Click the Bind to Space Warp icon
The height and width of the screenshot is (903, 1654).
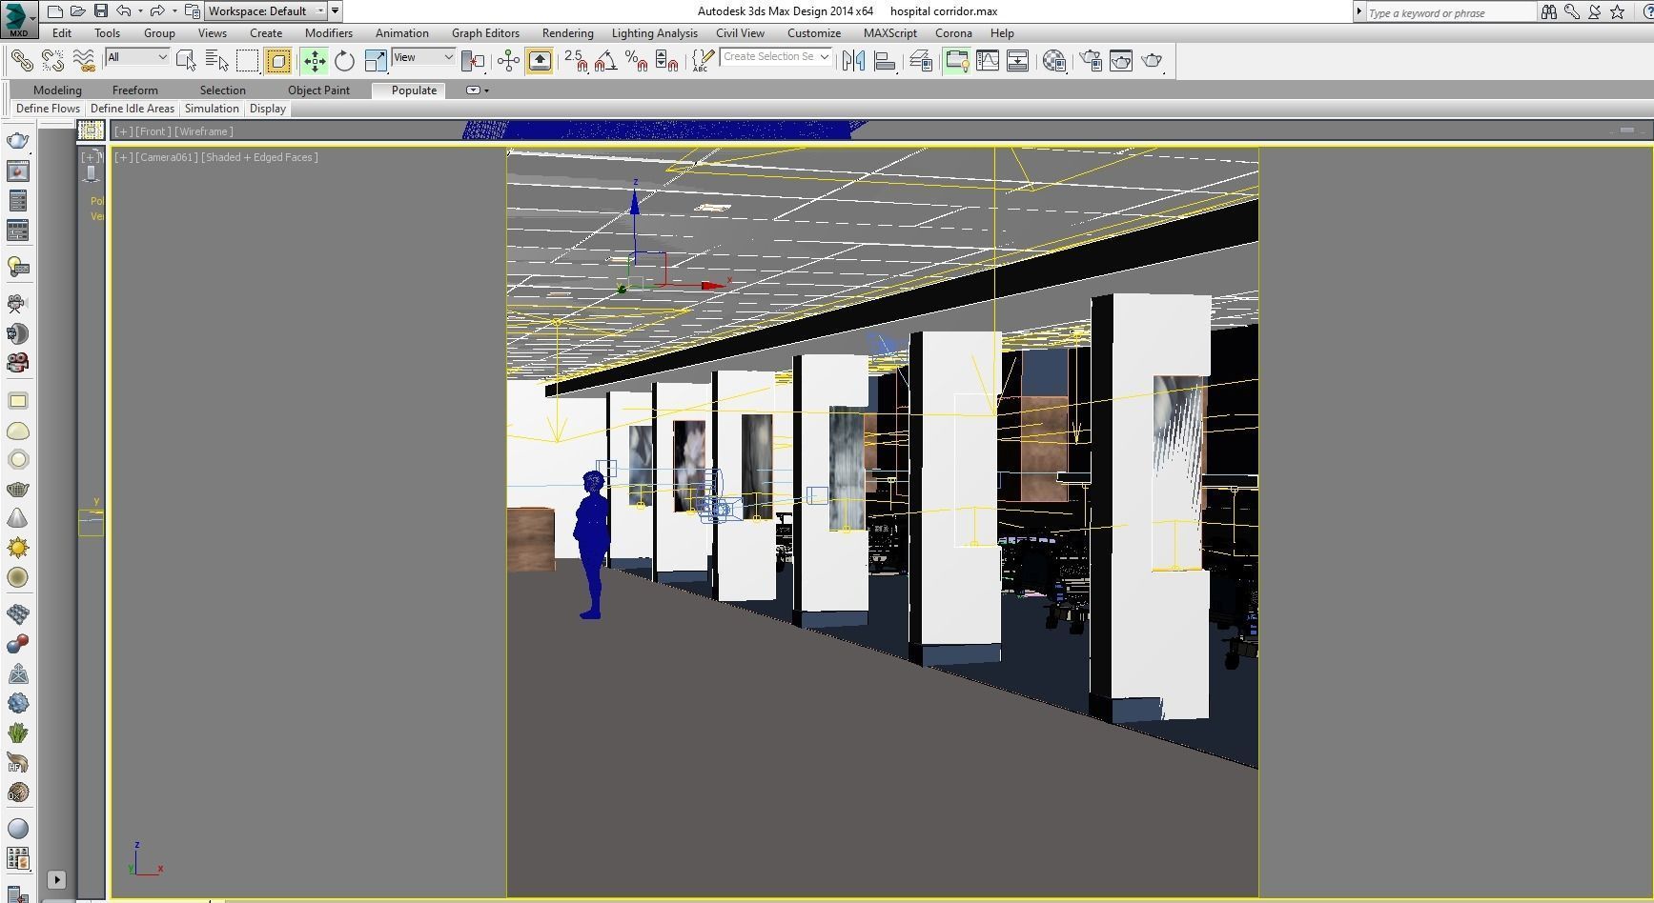point(84,61)
